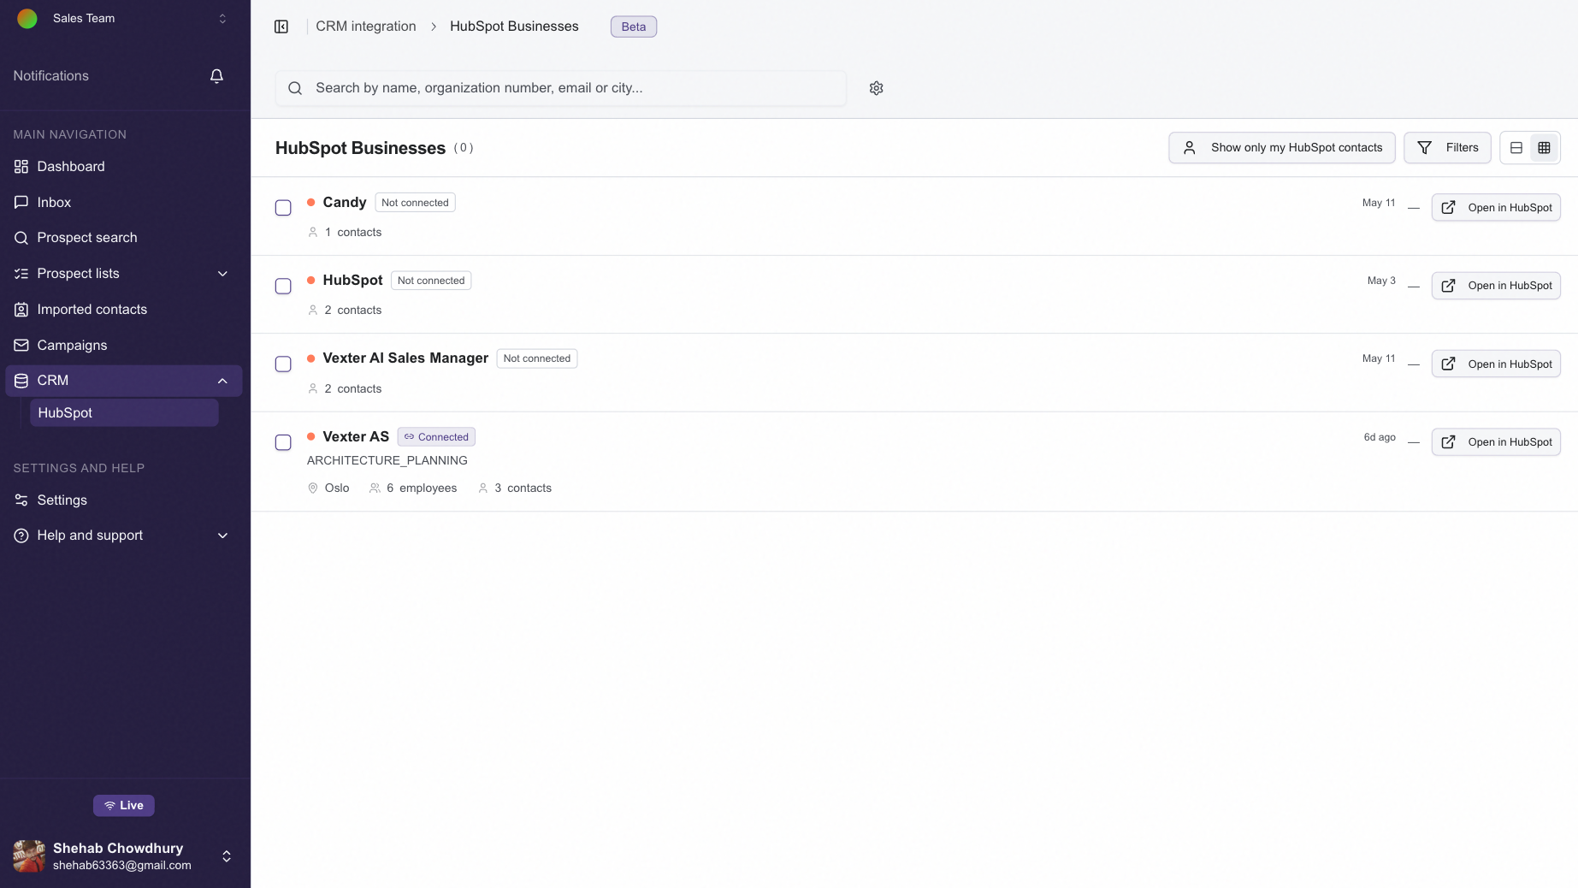Open Imported contacts
This screenshot has width=1578, height=888.
123,310
